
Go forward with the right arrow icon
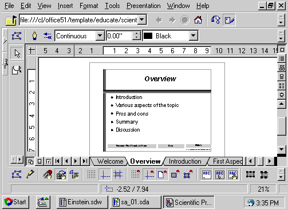(x=172, y=20)
